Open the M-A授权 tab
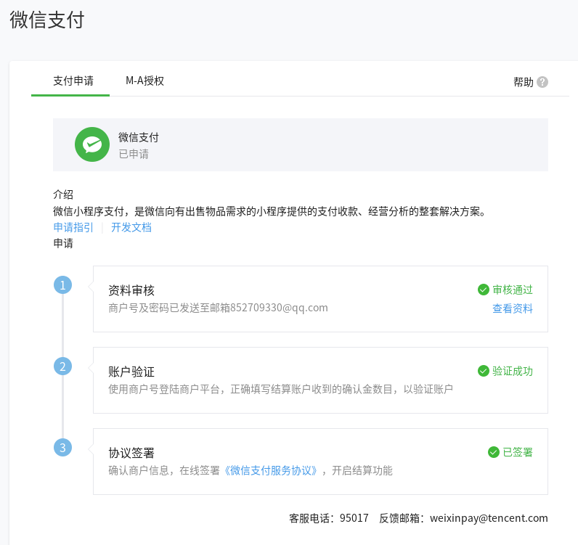Screen dimensions: 578x545 pos(145,81)
